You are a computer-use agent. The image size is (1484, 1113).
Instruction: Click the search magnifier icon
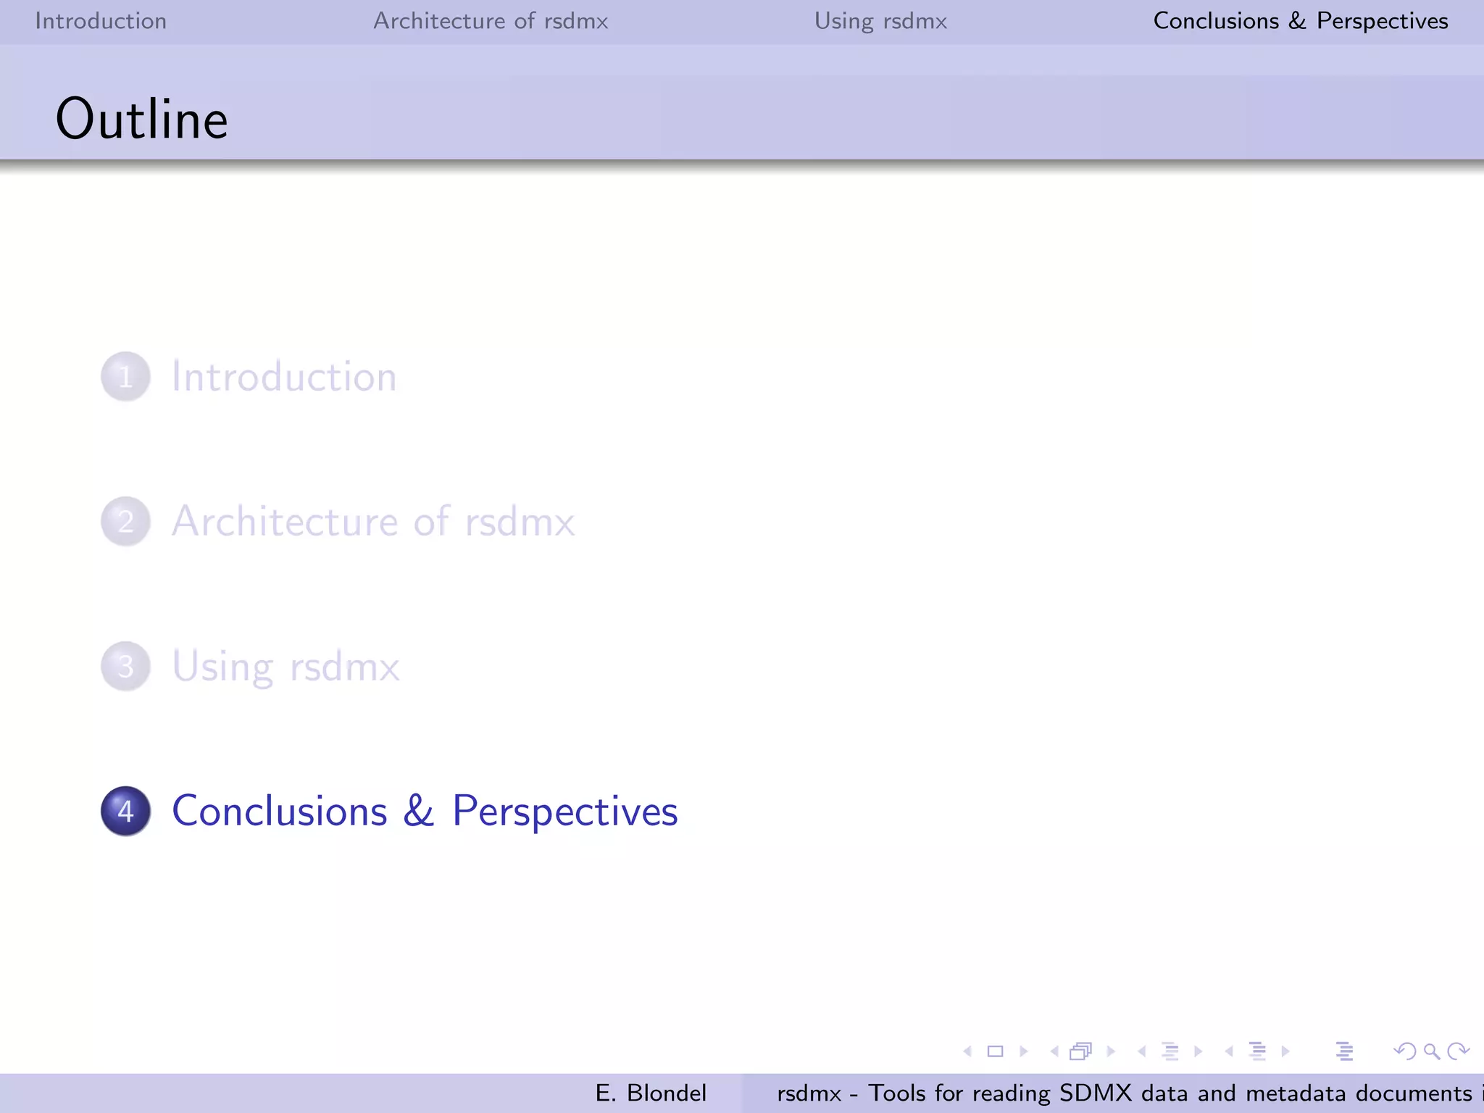pyautogui.click(x=1432, y=1051)
